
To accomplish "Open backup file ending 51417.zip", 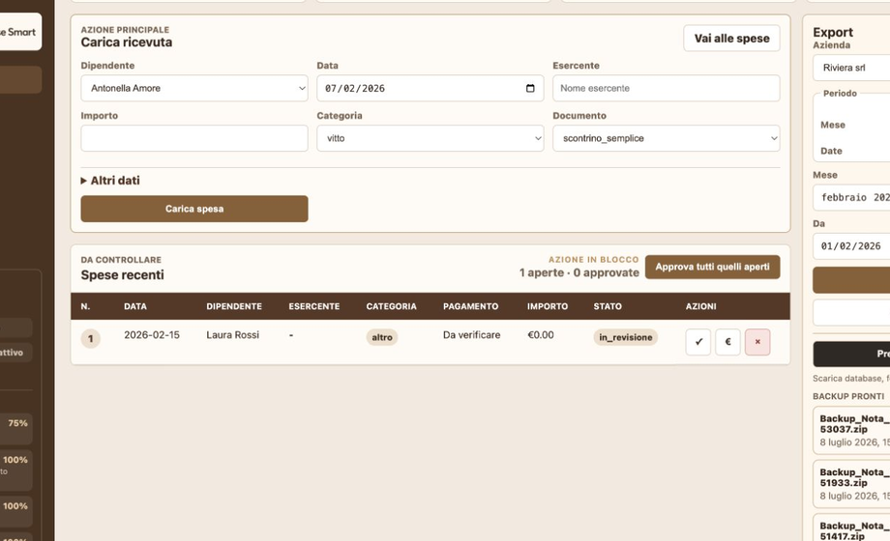I will point(851,527).
